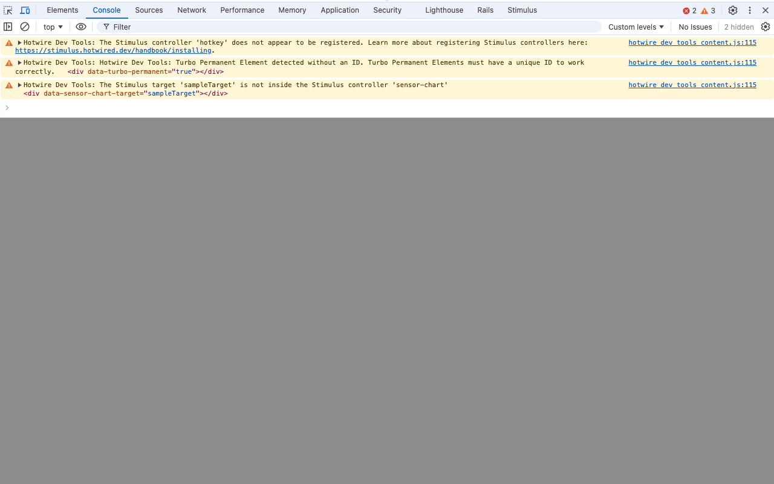Click the warning count indicator

[707, 10]
